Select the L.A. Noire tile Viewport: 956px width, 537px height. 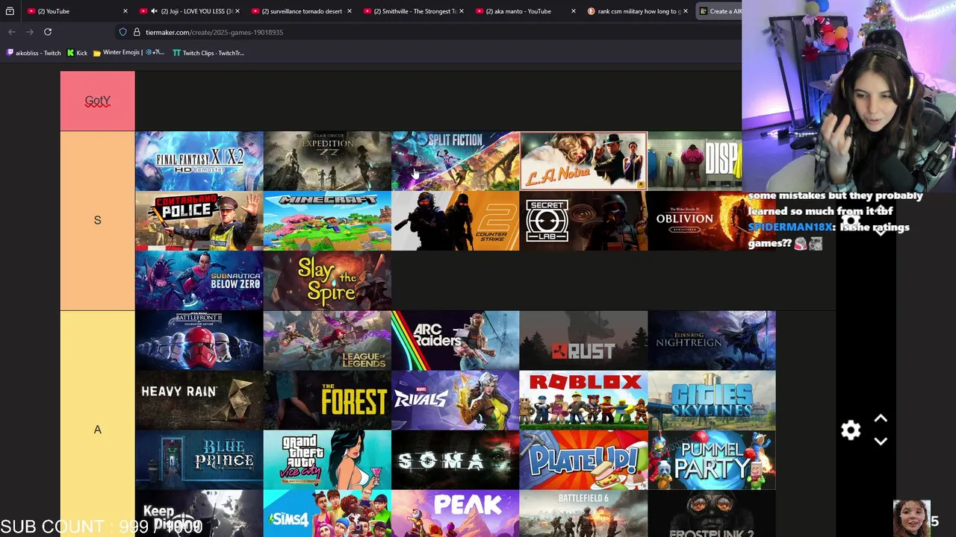(x=583, y=161)
